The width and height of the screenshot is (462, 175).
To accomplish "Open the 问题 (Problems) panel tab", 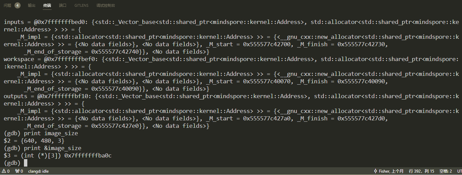I will (x=7, y=5).
